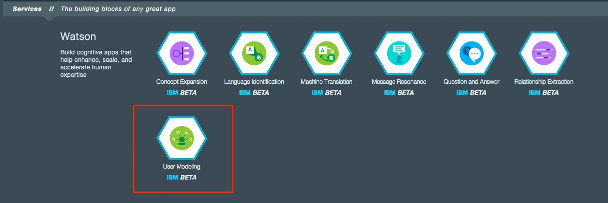608x203 pixels.
Task: Click the Concept Expansion label
Action: tap(182, 82)
